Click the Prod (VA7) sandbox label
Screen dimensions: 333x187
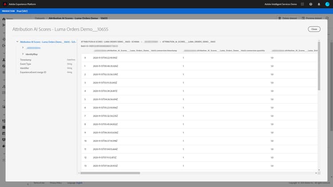point(22,11)
